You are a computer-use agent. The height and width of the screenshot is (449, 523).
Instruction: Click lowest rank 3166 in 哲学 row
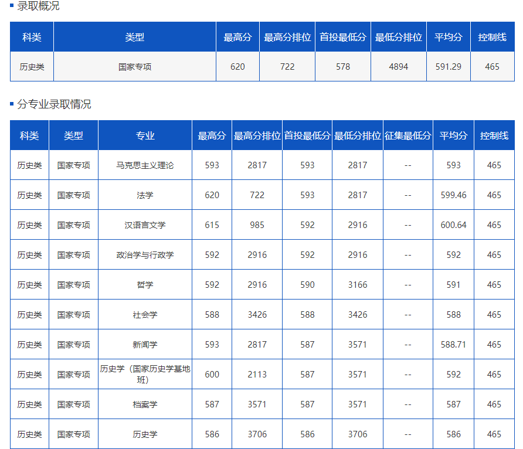tap(358, 285)
